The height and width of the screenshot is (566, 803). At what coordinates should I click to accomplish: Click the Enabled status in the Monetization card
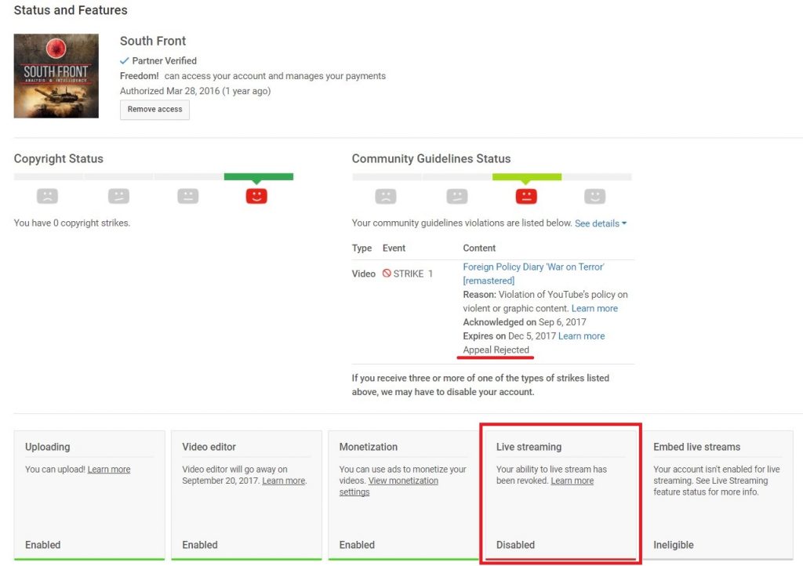coord(357,545)
